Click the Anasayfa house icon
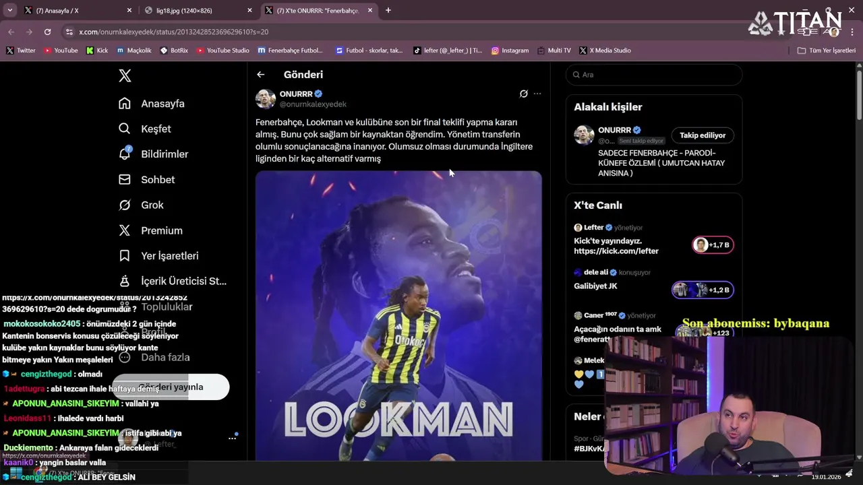This screenshot has width=863, height=485. [x=125, y=104]
